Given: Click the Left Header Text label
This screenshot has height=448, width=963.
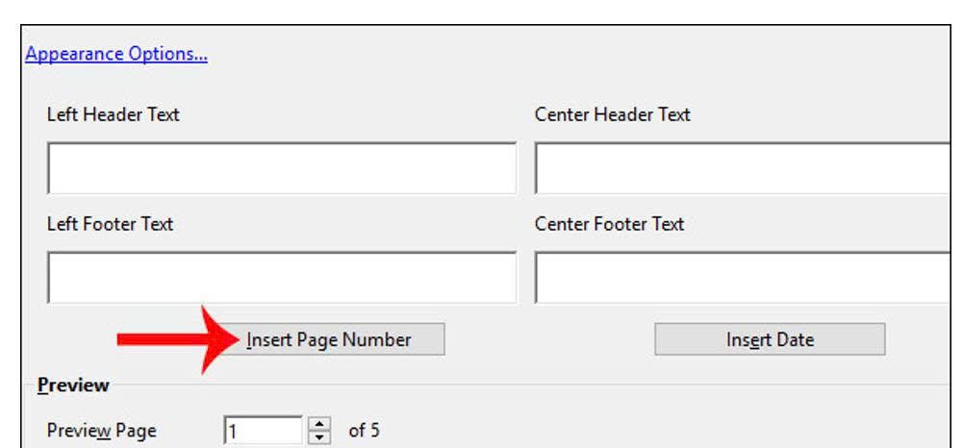Looking at the screenshot, I should (x=113, y=114).
